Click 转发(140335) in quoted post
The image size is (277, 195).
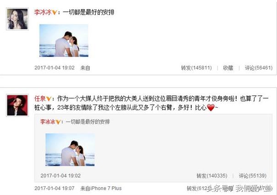[212, 176]
